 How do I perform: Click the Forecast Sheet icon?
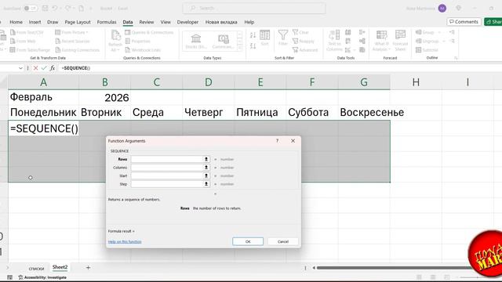click(400, 34)
